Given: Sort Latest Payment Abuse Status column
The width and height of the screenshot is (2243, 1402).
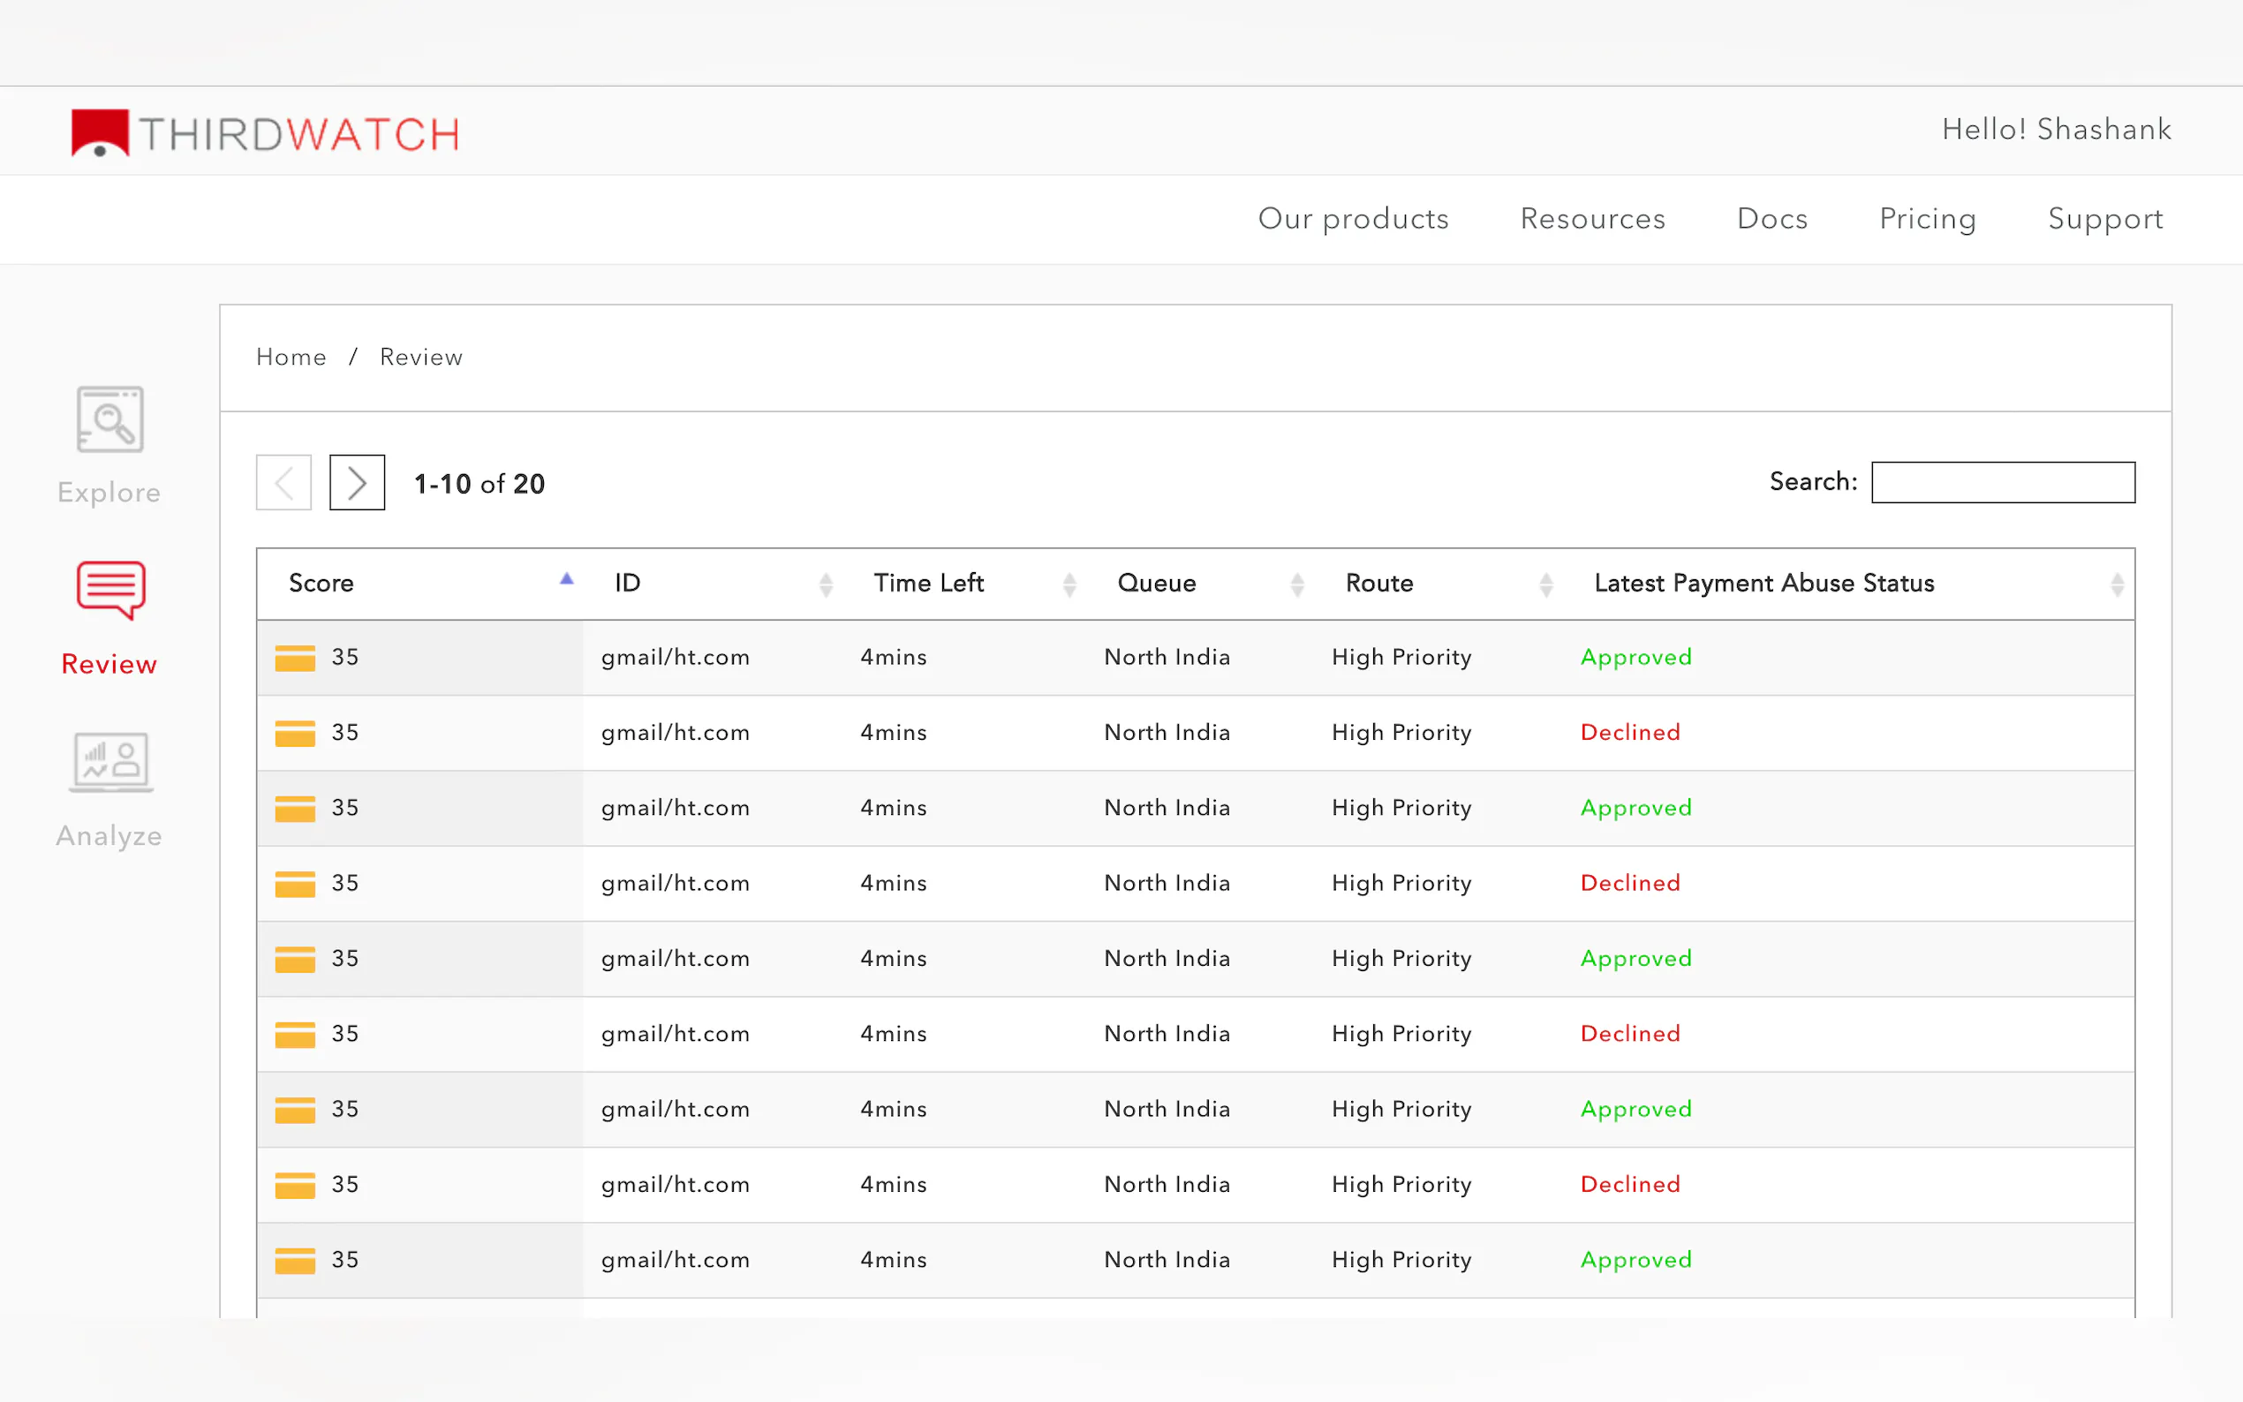Looking at the screenshot, I should pos(2116,584).
